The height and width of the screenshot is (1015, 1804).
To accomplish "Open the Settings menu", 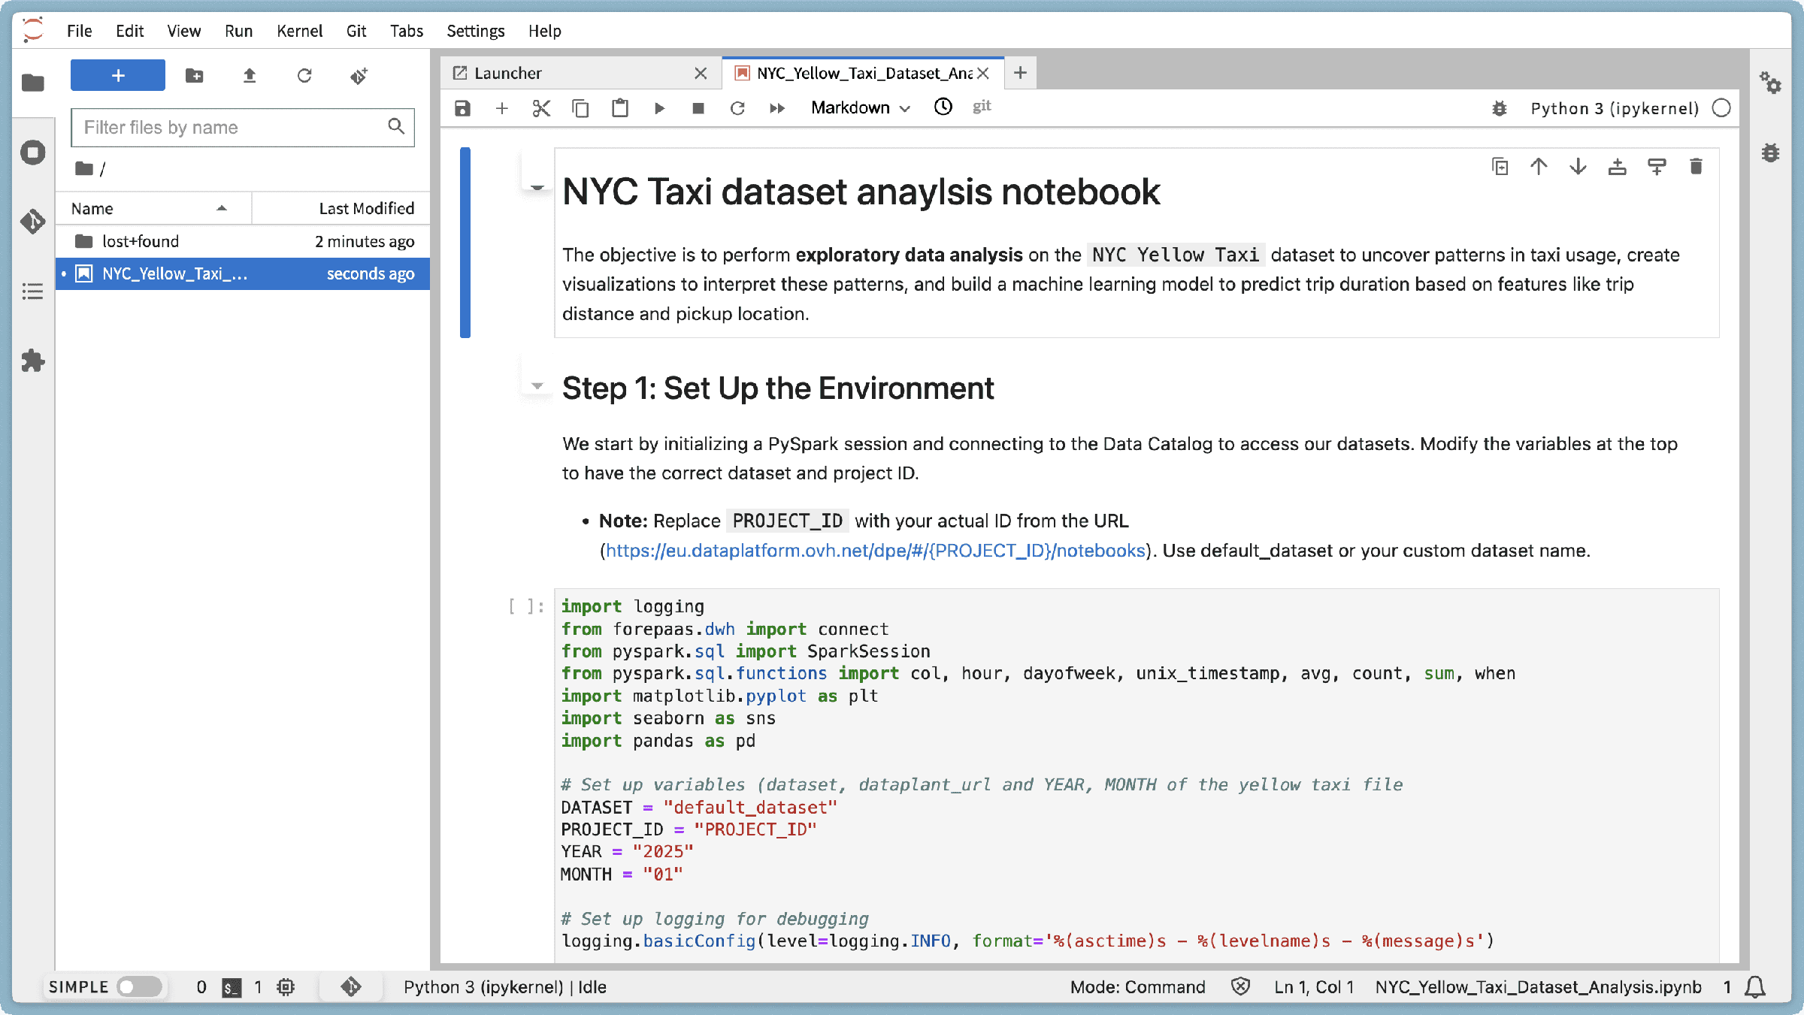I will coord(475,31).
